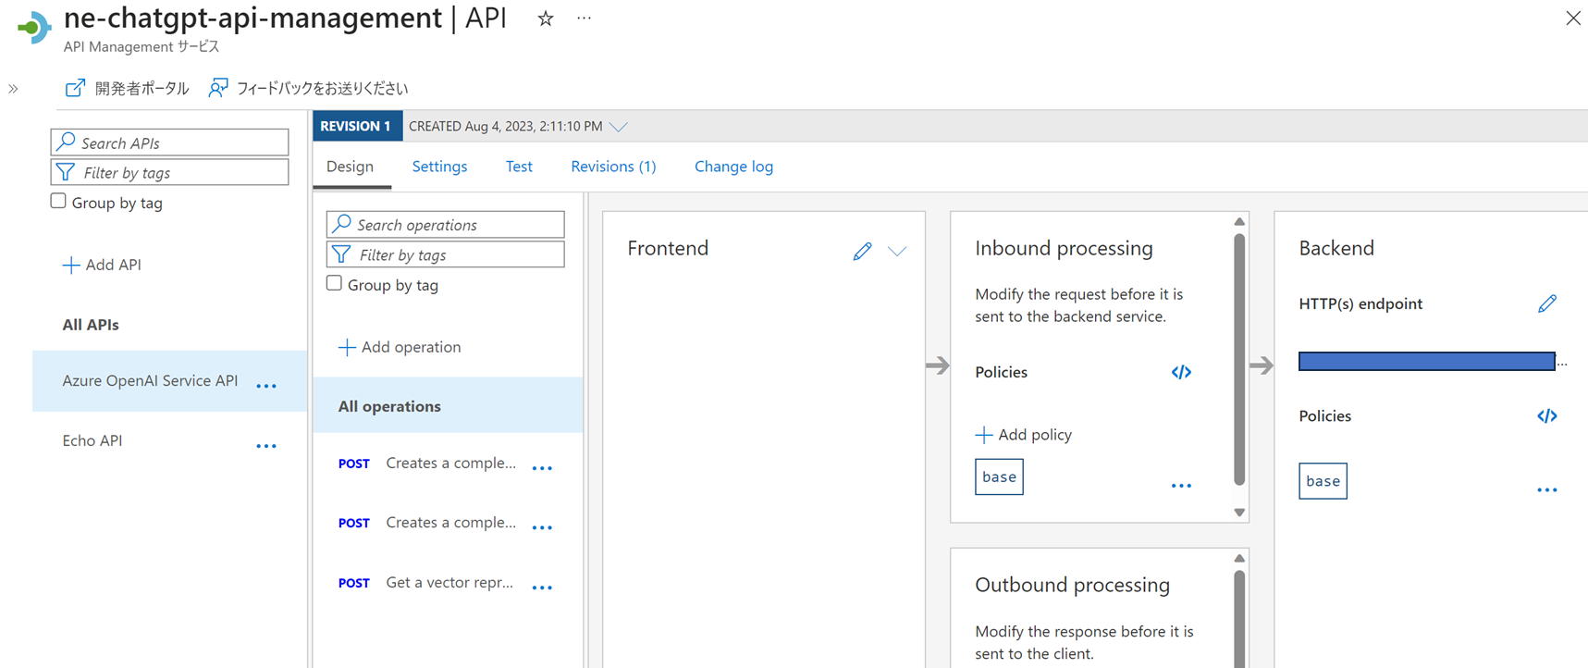This screenshot has width=1588, height=668.
Task: Open Azure OpenAI Service API ellipsis menu
Action: (x=266, y=386)
